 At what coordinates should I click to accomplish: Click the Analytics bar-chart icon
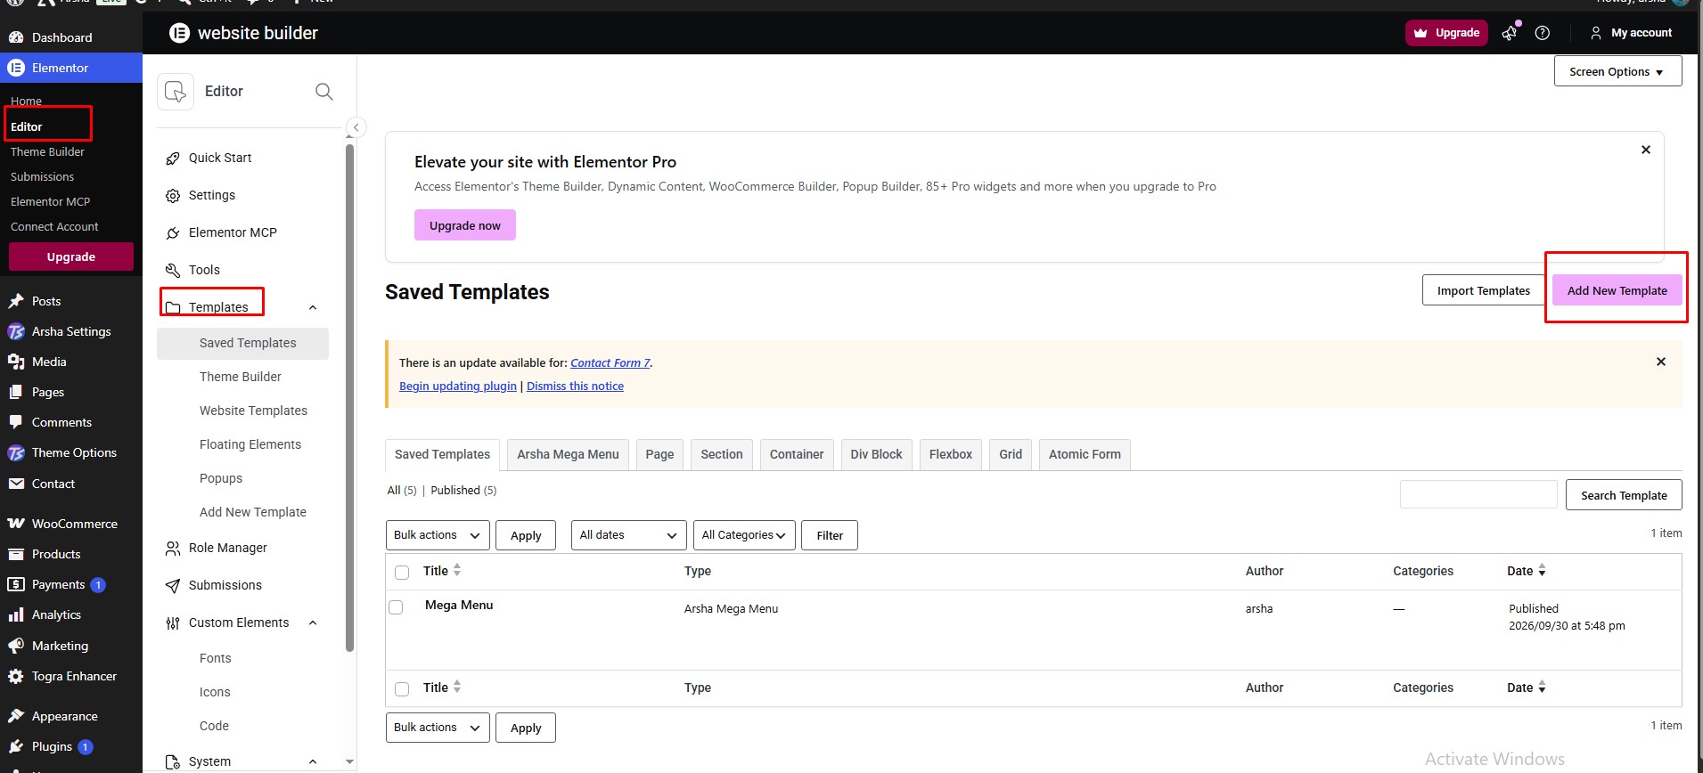pos(15,614)
